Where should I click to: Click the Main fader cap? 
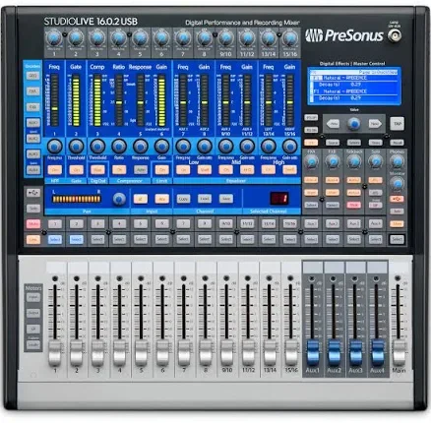click(399, 353)
